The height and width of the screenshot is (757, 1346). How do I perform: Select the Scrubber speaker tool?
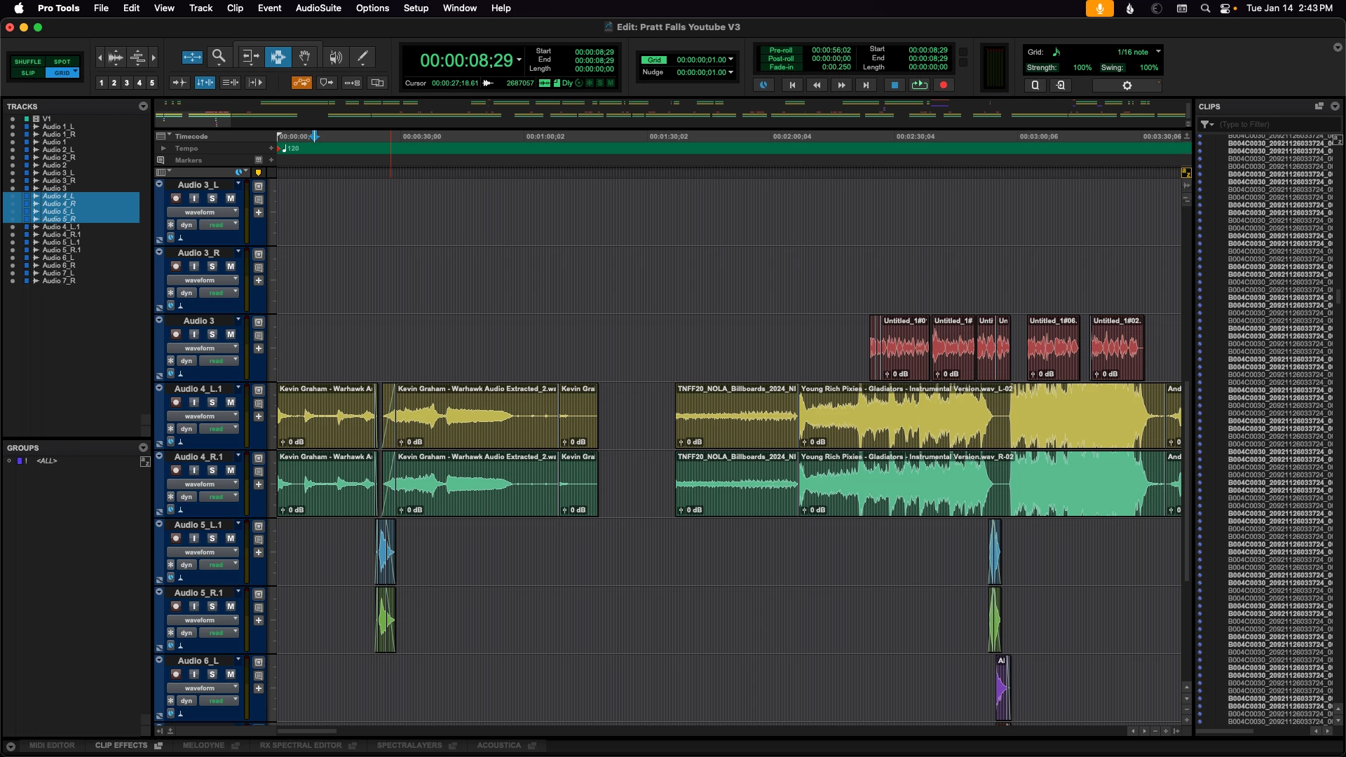pyautogui.click(x=336, y=57)
